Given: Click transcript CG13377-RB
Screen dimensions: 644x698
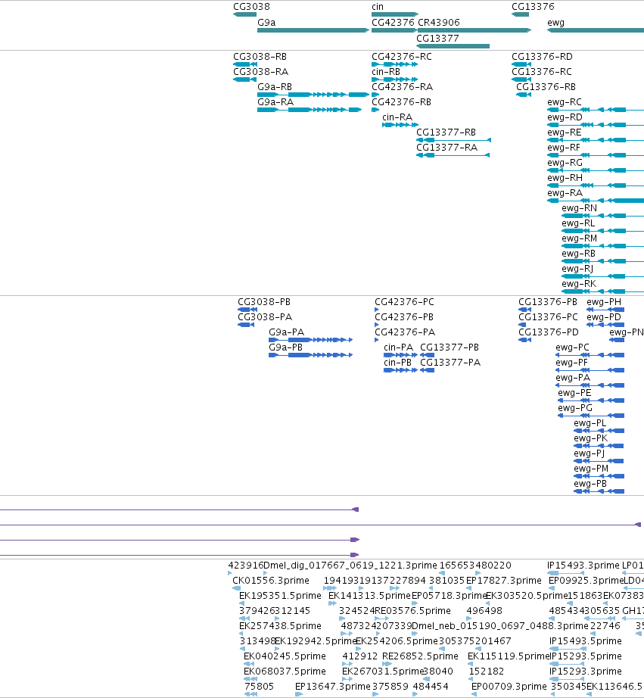Looking at the screenshot, I should pos(446,132).
